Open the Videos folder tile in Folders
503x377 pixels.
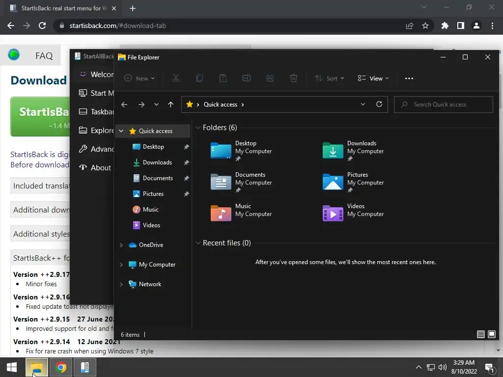tap(353, 213)
